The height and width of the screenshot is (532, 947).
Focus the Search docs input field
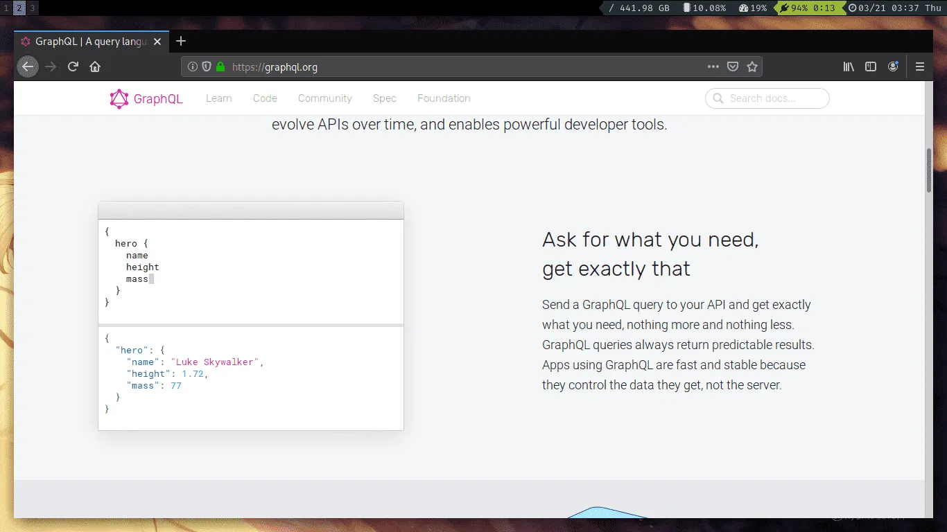click(767, 98)
